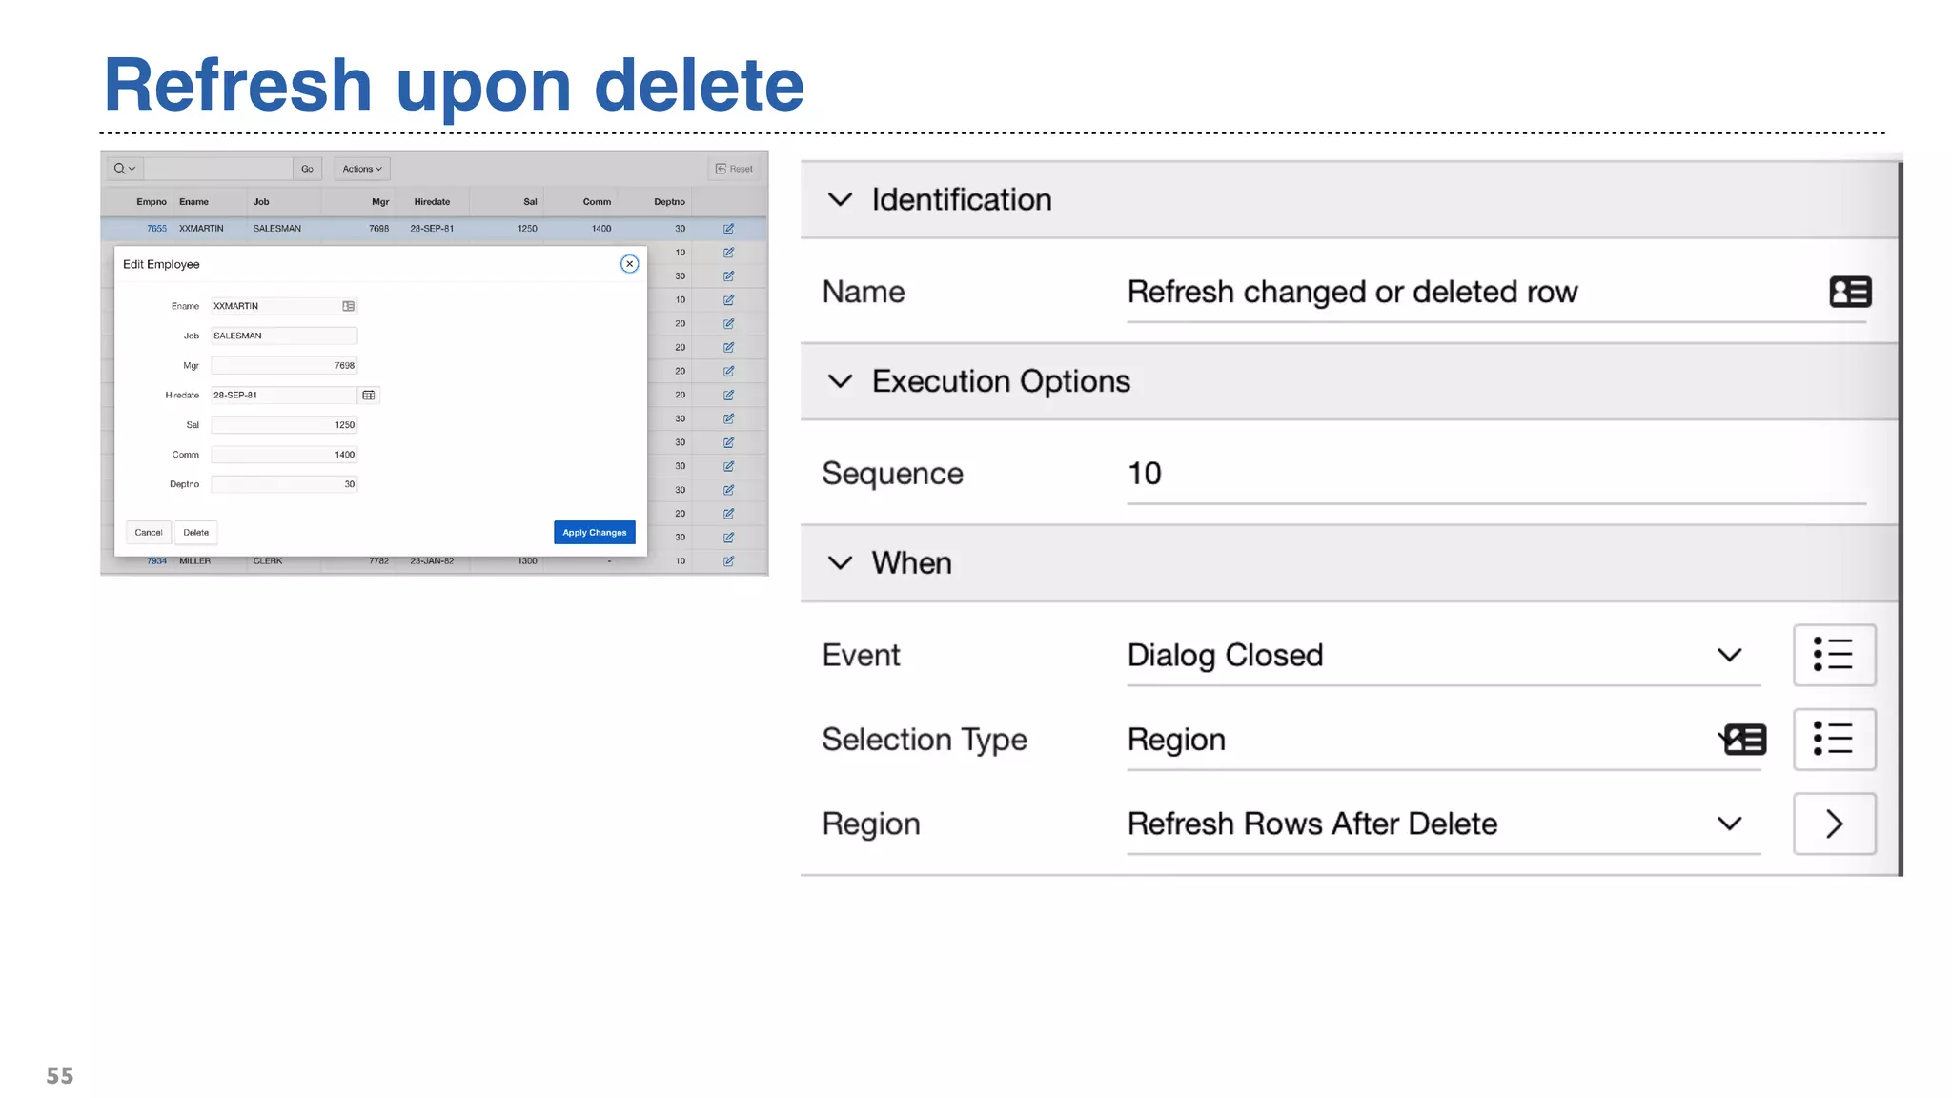Collapse the Execution Options section
The height and width of the screenshot is (1098, 1952).
pos(840,381)
